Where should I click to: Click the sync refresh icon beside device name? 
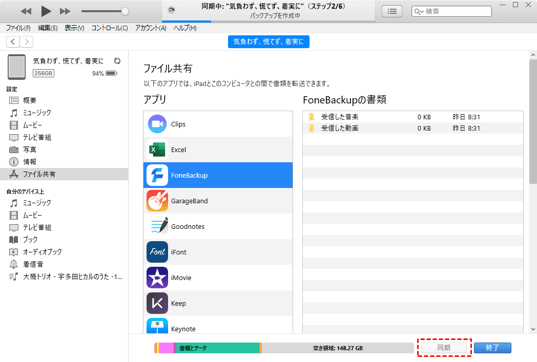(x=117, y=61)
